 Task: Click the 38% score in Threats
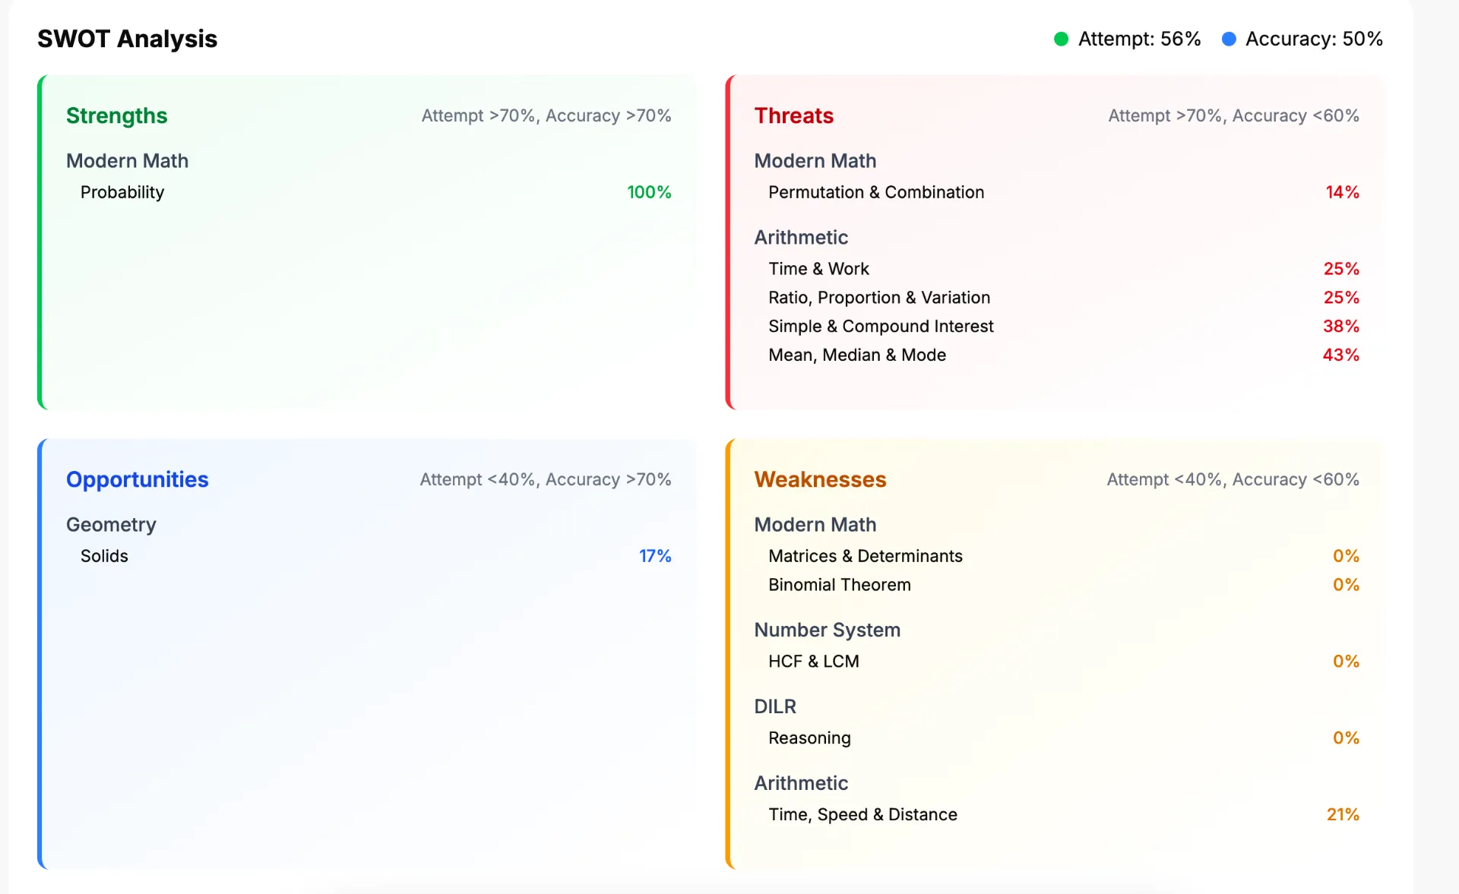(1340, 327)
